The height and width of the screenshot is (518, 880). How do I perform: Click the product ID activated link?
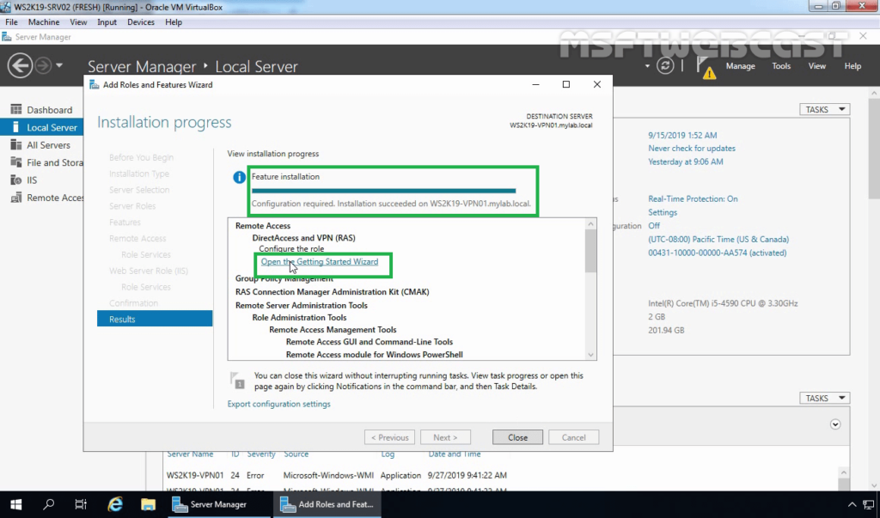point(718,253)
